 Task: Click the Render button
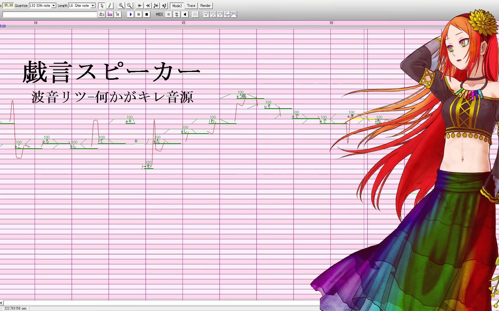[206, 6]
